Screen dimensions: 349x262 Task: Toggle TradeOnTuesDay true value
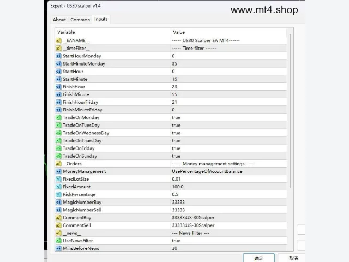point(176,125)
